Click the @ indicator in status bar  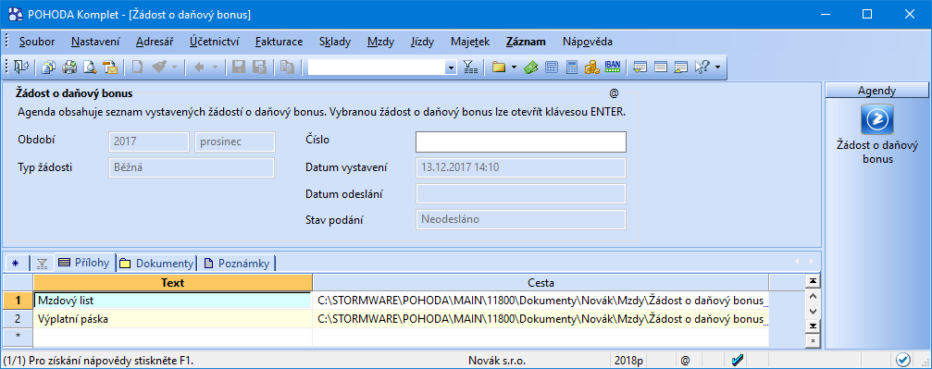tap(685, 360)
